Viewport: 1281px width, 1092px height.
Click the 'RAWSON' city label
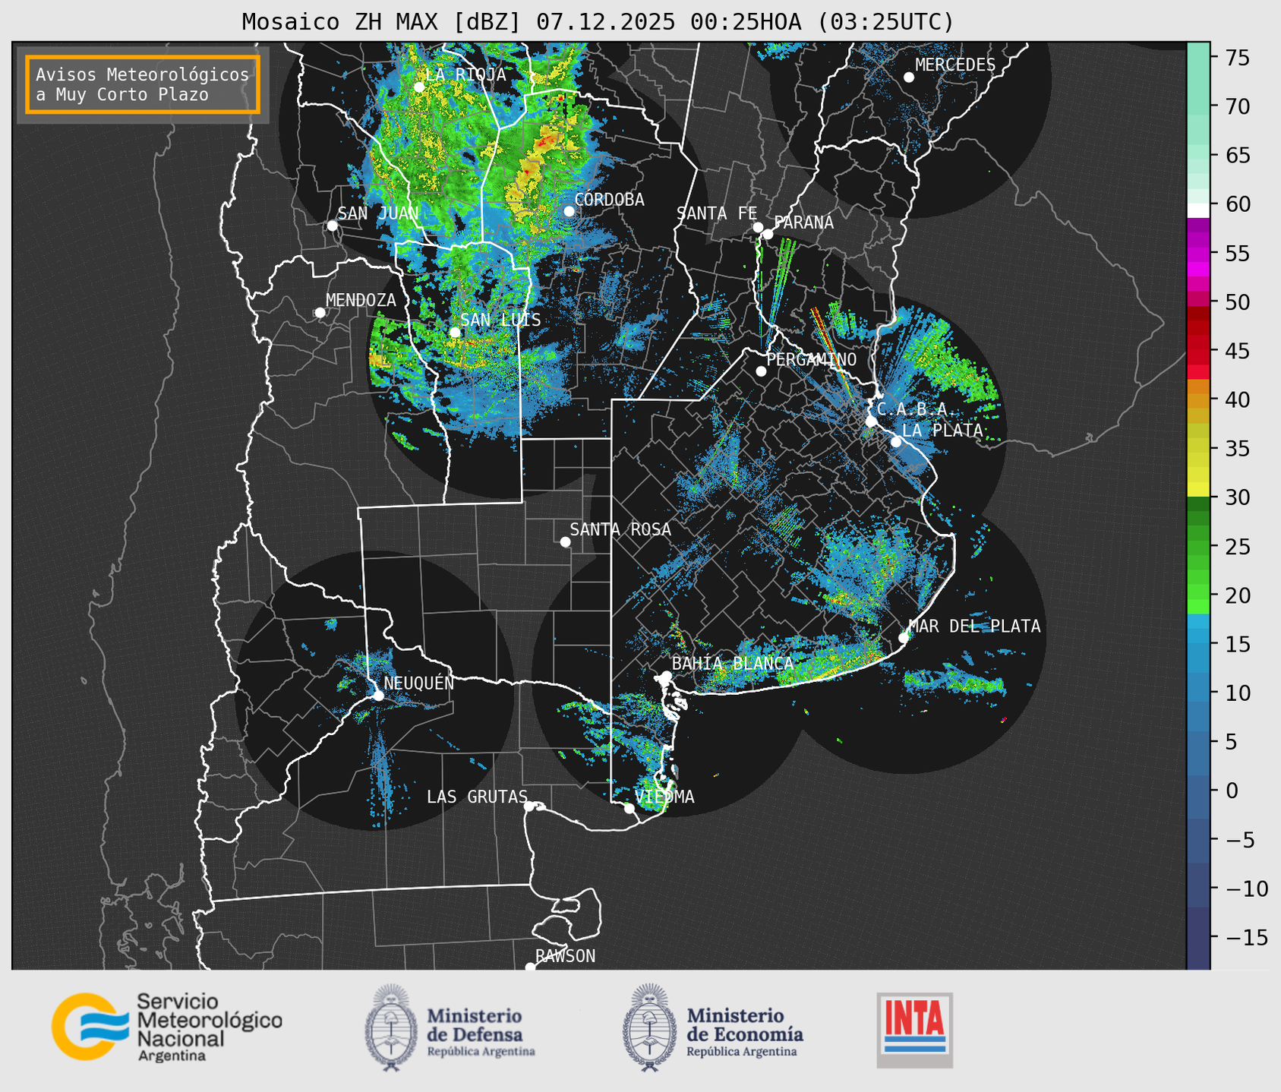point(565,956)
